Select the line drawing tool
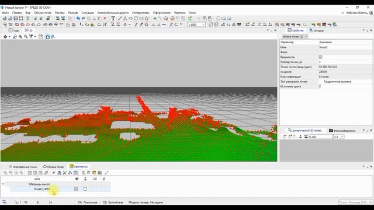The height and width of the screenshot is (210, 374). 119,18
